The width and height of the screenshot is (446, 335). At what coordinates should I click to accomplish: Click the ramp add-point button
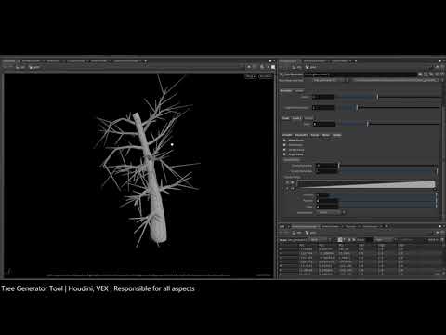(x=287, y=182)
